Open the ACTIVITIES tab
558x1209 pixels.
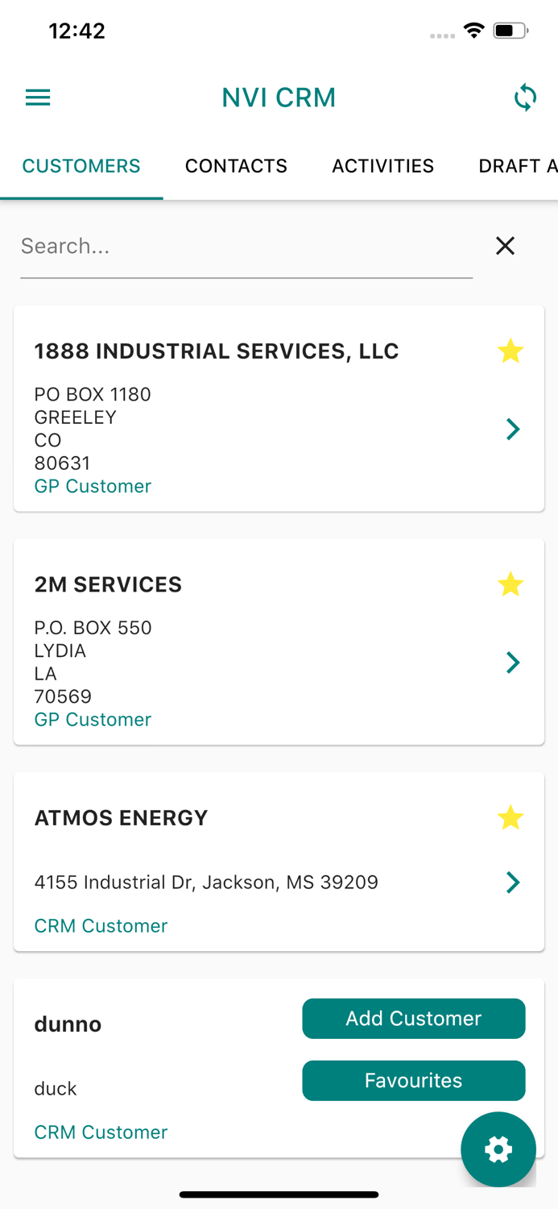(x=382, y=166)
